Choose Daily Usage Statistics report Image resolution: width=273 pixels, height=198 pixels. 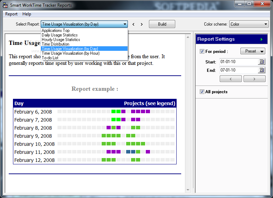click(84, 35)
